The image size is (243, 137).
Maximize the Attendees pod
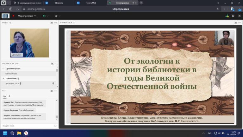click(52, 63)
